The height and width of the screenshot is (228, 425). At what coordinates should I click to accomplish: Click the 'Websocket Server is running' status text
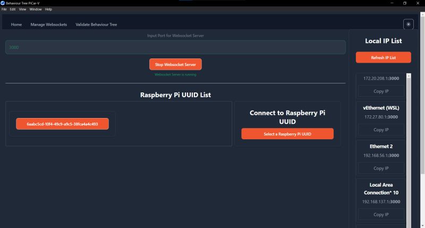pyautogui.click(x=175, y=74)
